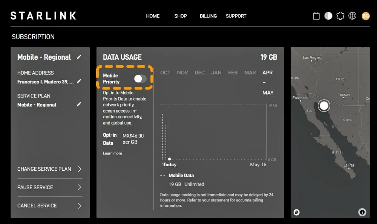Click the Francisco I. Madero 39 address
Image resolution: width=377 pixels, height=224 pixels.
(46, 82)
